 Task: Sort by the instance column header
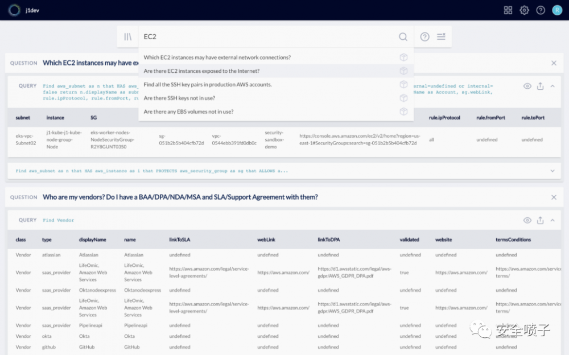[55, 118]
